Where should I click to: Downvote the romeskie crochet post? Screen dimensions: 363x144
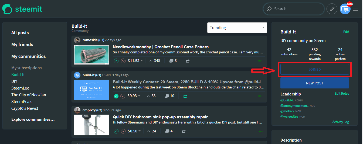coord(123,61)
